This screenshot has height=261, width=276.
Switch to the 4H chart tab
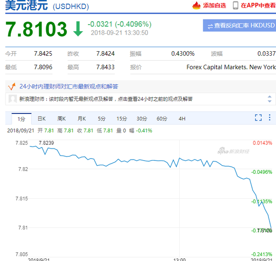click(x=182, y=118)
